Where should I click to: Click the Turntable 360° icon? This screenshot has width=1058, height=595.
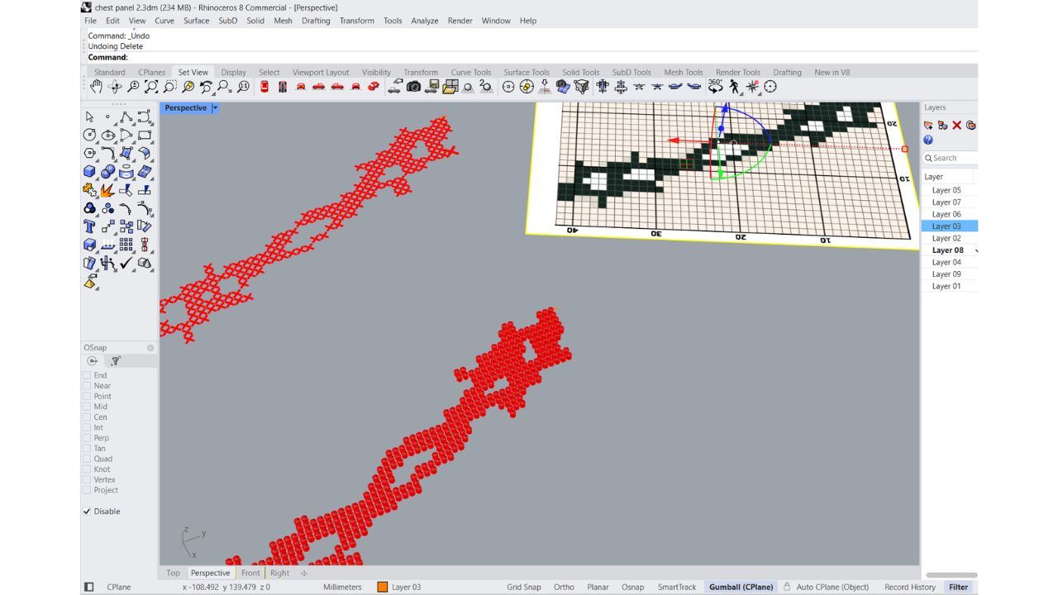pos(716,87)
